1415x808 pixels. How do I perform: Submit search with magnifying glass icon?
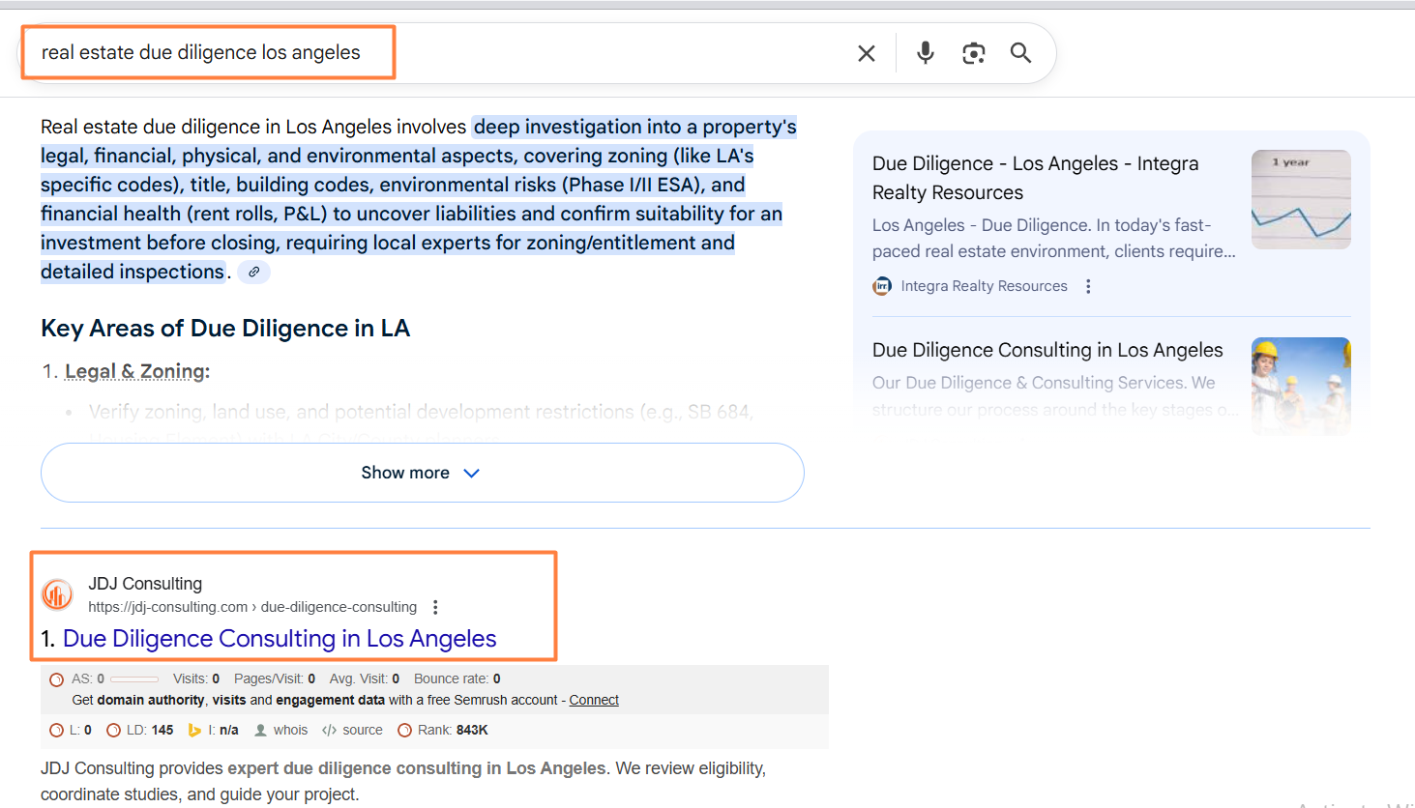[1020, 53]
